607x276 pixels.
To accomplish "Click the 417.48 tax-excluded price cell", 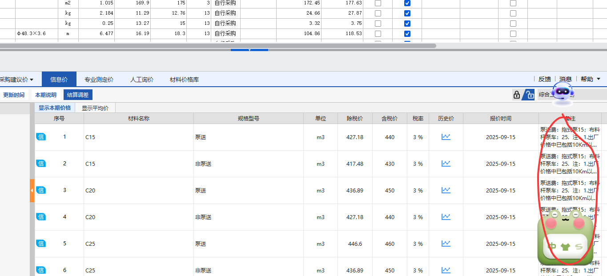I will coord(355,164).
